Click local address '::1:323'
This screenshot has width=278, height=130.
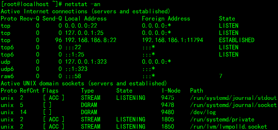pos(76,69)
